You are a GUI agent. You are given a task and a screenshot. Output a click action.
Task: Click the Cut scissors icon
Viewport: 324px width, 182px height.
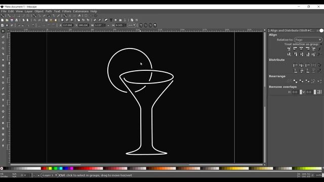tap(51, 20)
